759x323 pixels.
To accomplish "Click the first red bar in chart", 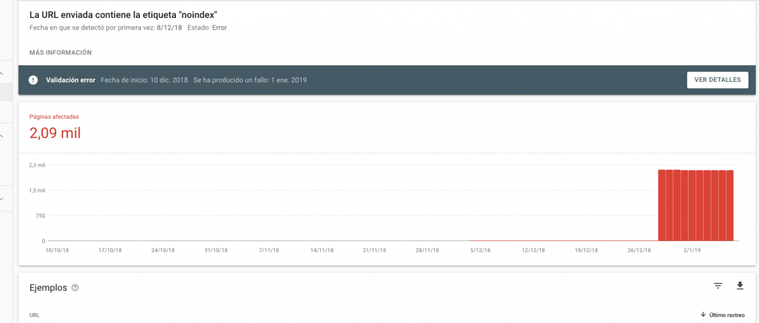I will click(661, 205).
